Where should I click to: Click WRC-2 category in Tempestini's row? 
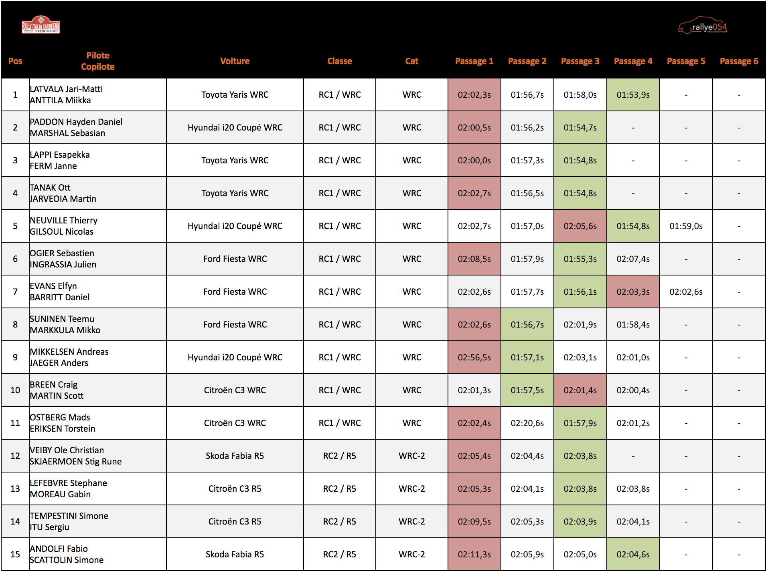click(411, 522)
